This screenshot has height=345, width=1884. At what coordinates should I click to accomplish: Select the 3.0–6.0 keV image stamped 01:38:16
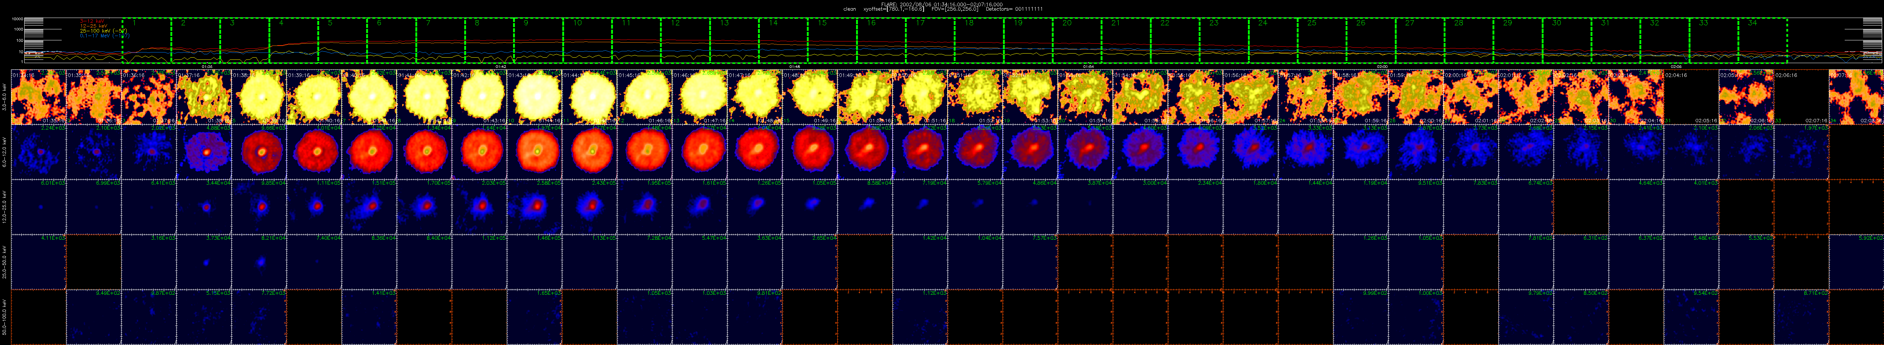click(x=260, y=97)
